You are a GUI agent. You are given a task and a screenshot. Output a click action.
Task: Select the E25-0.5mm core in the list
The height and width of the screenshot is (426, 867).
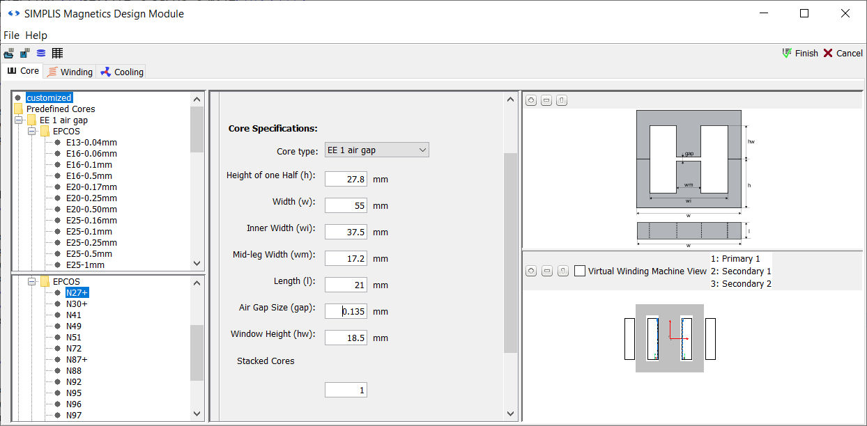coord(89,254)
